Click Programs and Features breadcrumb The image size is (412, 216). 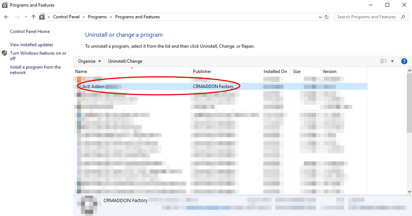tap(137, 17)
